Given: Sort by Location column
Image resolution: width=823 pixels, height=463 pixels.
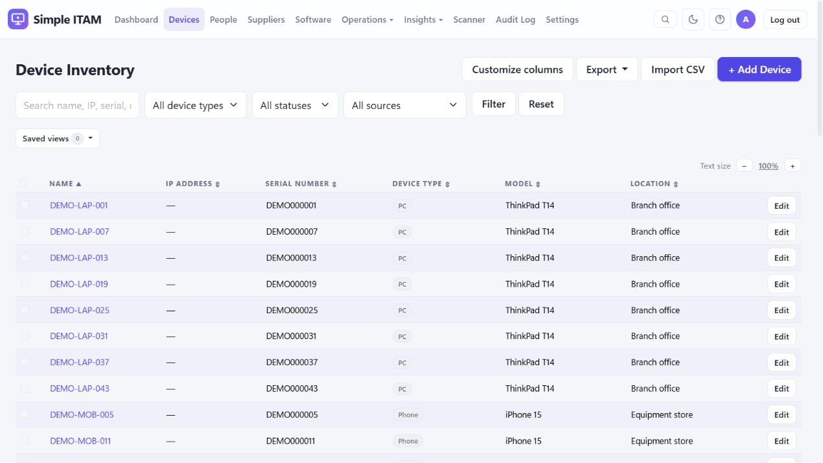Looking at the screenshot, I should coord(654,184).
